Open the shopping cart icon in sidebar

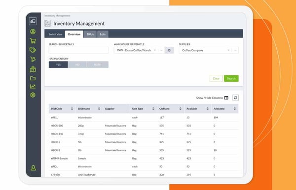pyautogui.click(x=33, y=41)
